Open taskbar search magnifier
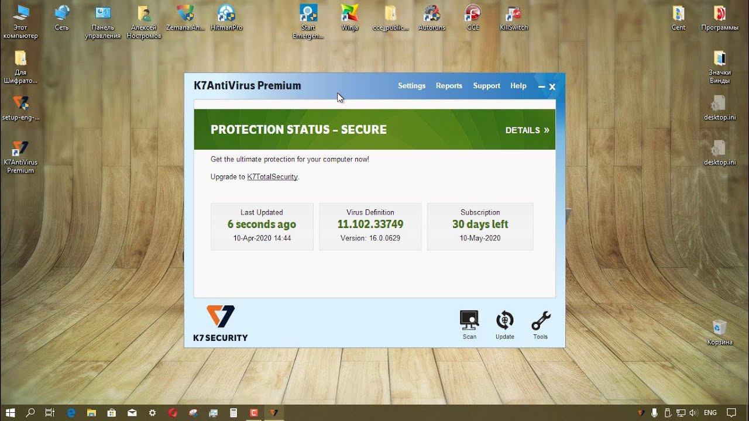This screenshot has width=749, height=421. (x=30, y=412)
